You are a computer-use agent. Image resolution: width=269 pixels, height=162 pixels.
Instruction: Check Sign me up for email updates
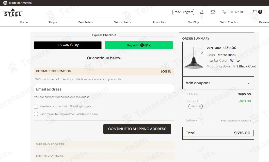click(36, 114)
